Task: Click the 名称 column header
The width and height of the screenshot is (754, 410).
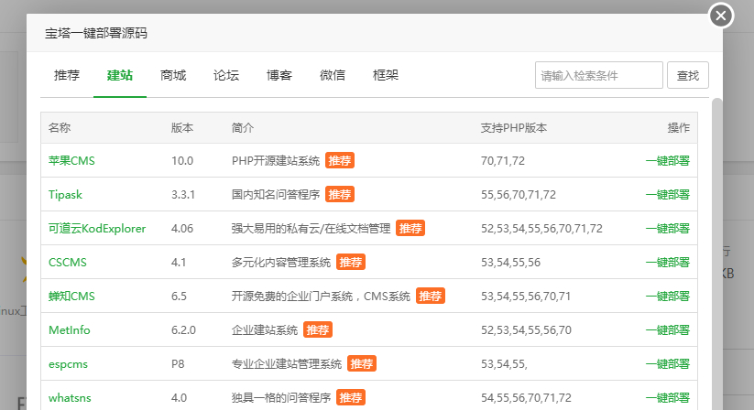Action: pyautogui.click(x=60, y=128)
